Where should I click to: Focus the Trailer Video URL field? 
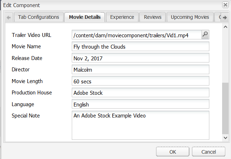tap(136, 35)
